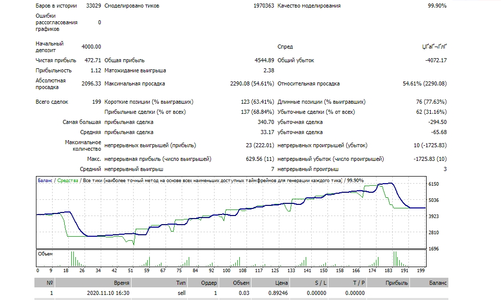Select the largest profit trade value 340.70
The width and height of the screenshot is (501, 300).
coord(266,122)
